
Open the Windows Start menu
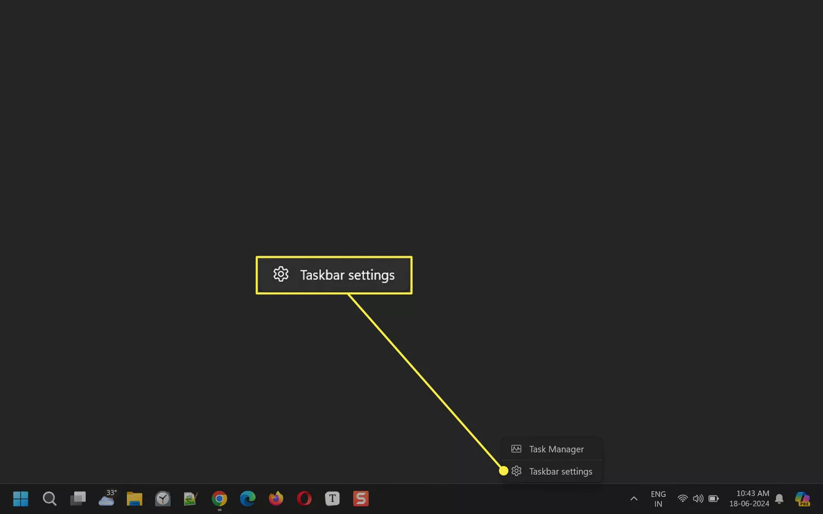(21, 499)
